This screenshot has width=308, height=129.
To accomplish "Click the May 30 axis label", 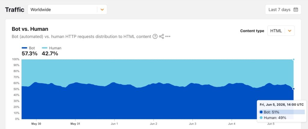I will point(36,124).
